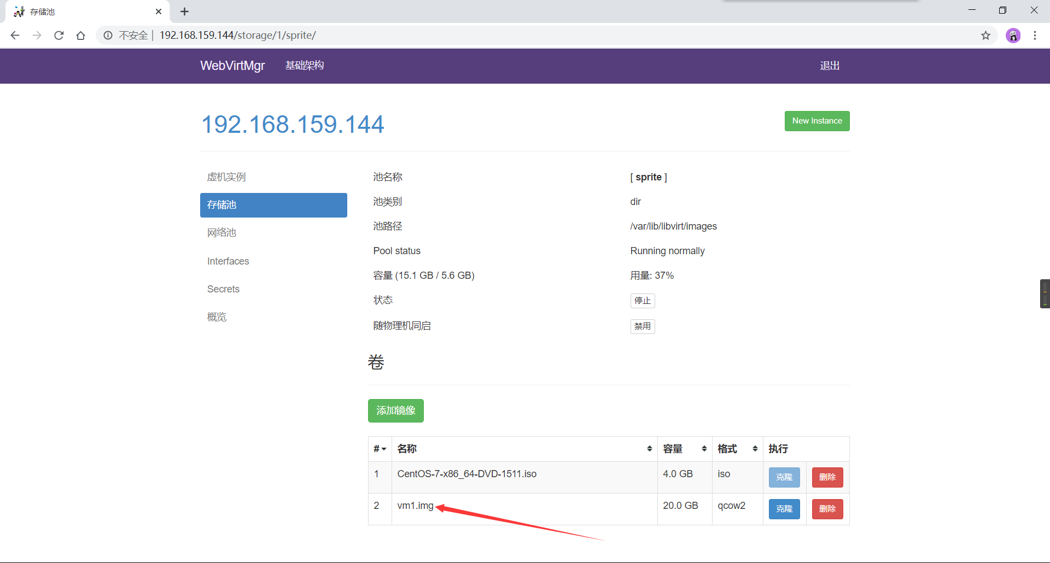Select 虚机实例 in the sidebar
Screen dimensions: 1050x563
(226, 177)
